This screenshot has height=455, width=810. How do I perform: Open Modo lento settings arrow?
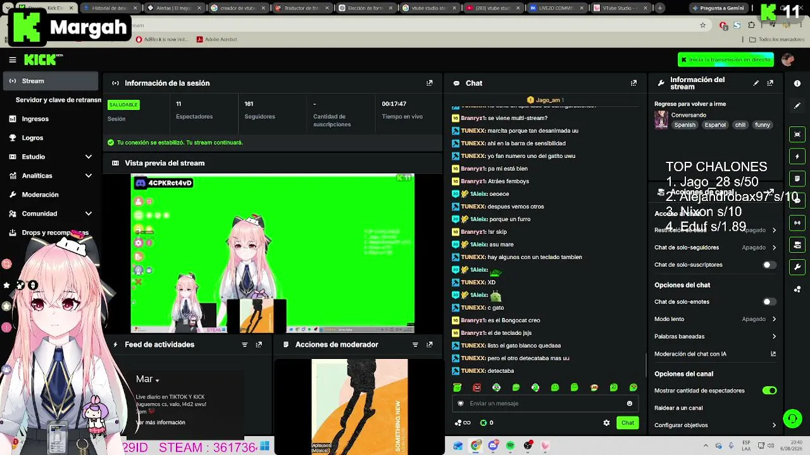tap(774, 319)
